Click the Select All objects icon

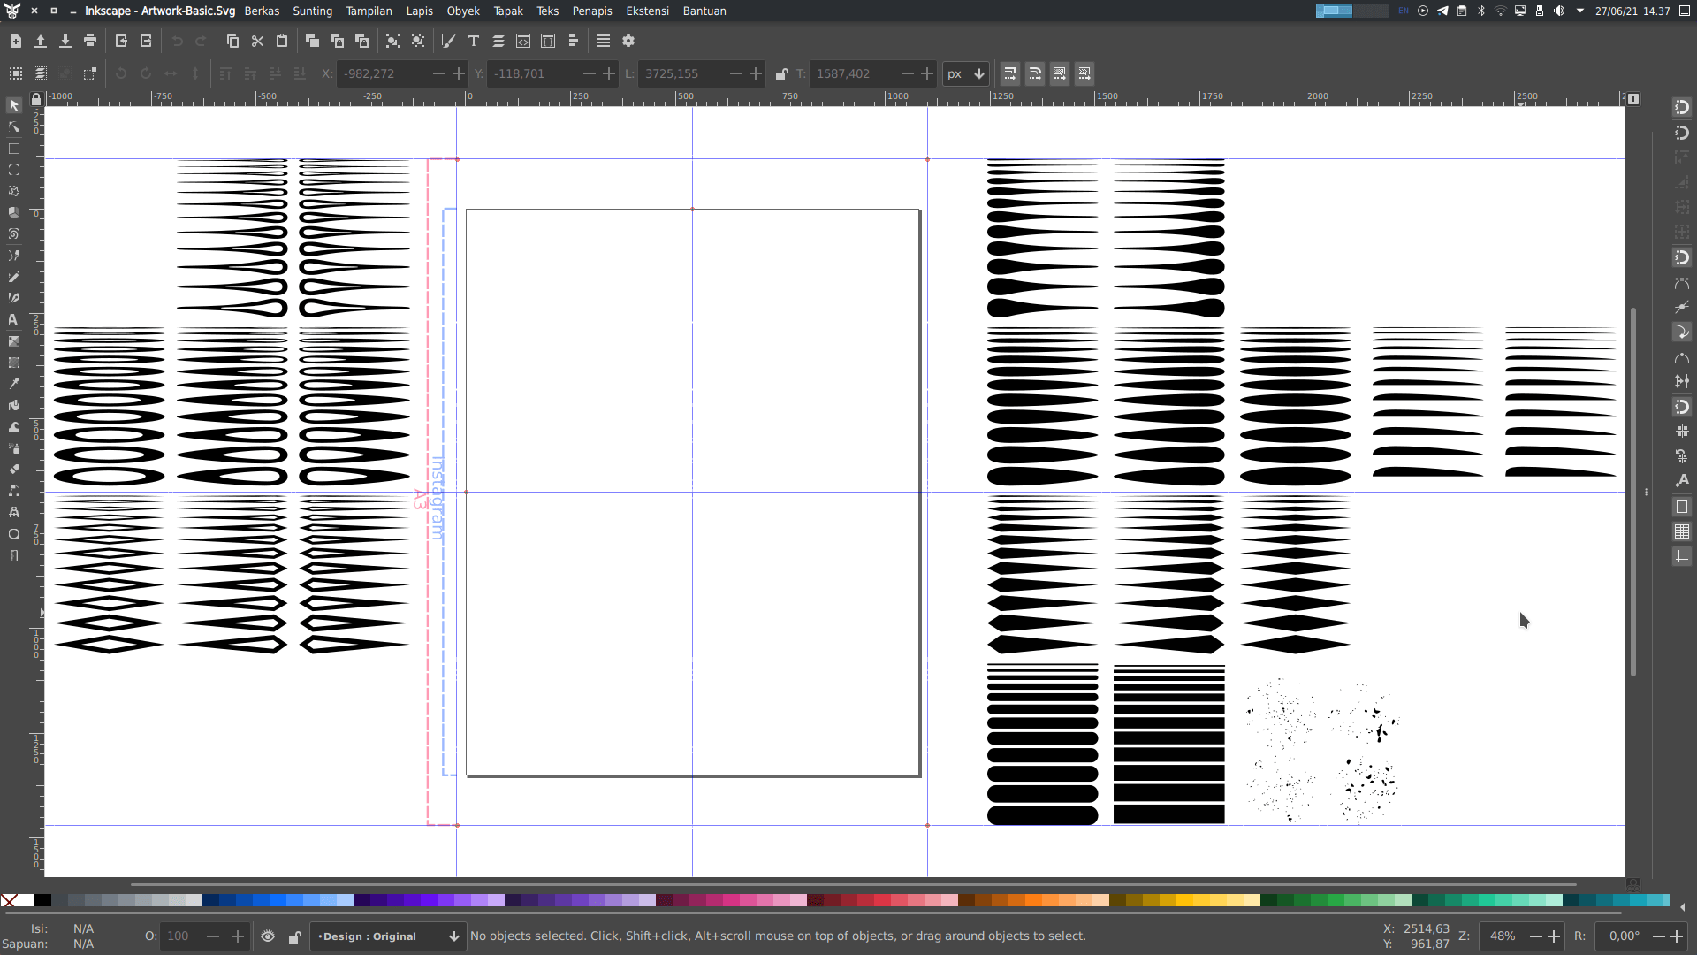(16, 73)
